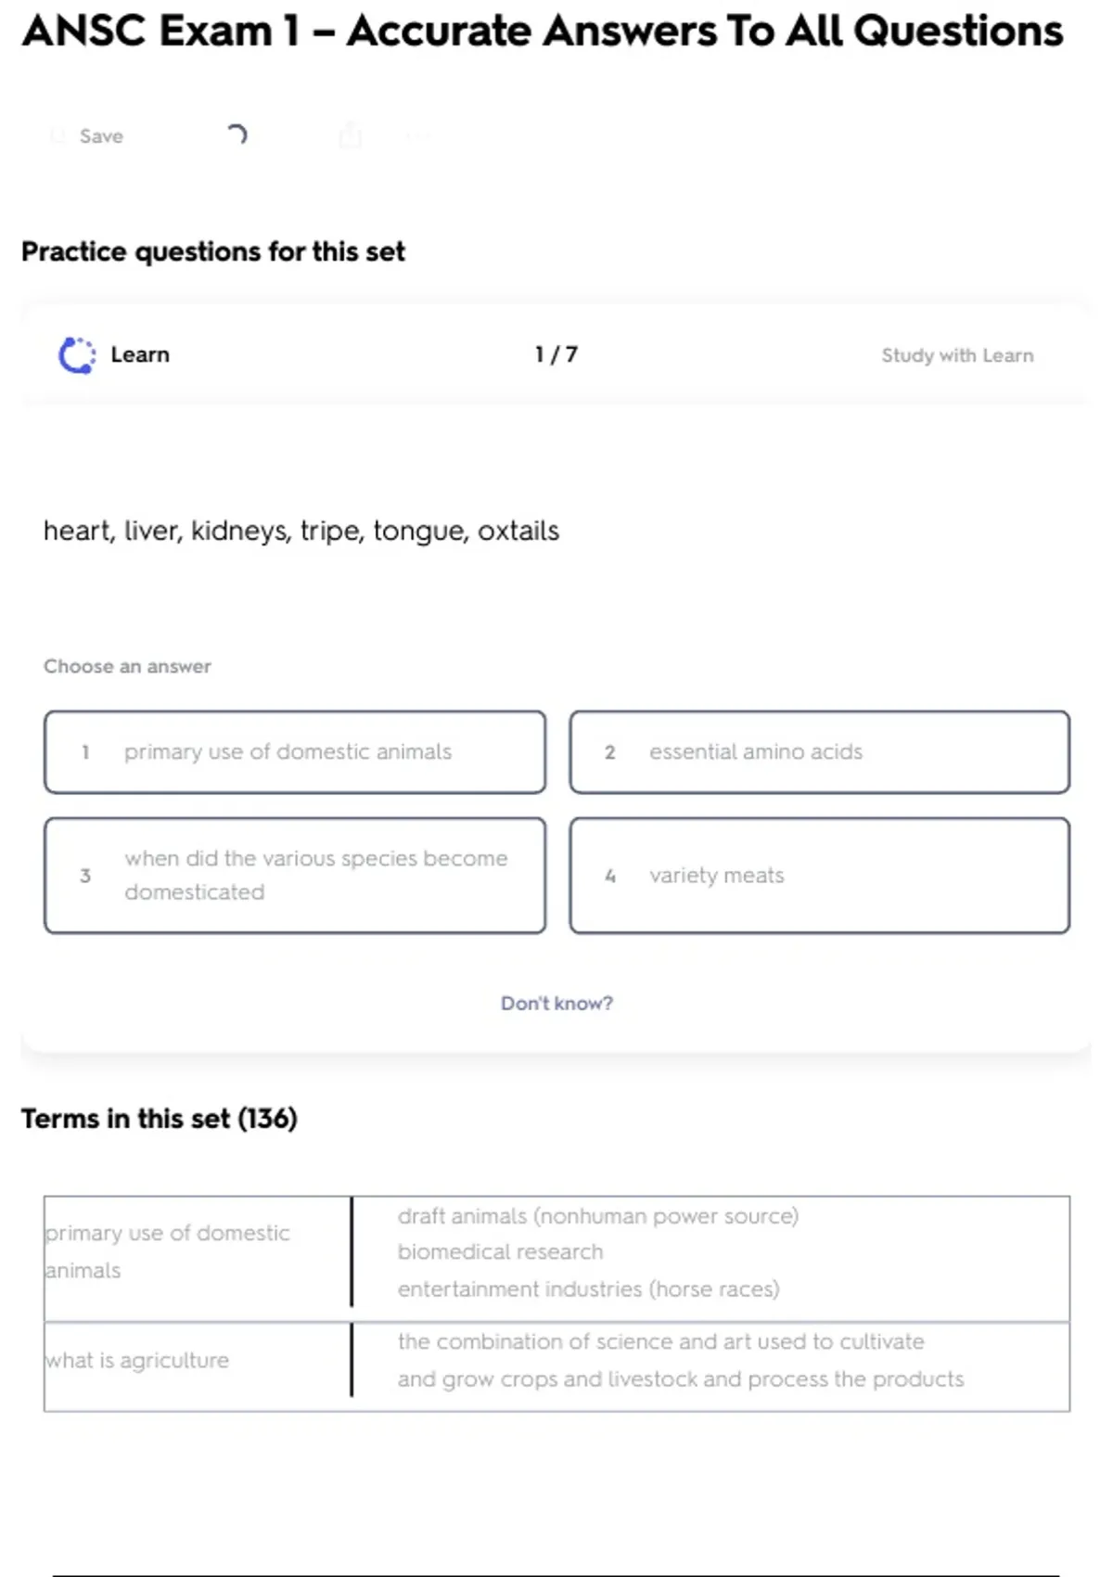Select the Learn label
1113x1577 pixels.
click(140, 355)
